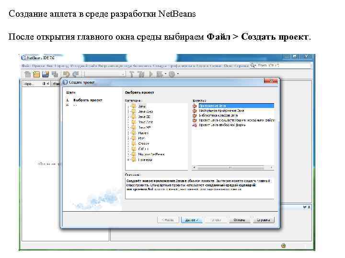Open the project configuration combo box in toolbar
The height and width of the screenshot is (258, 345).
(x=104, y=75)
